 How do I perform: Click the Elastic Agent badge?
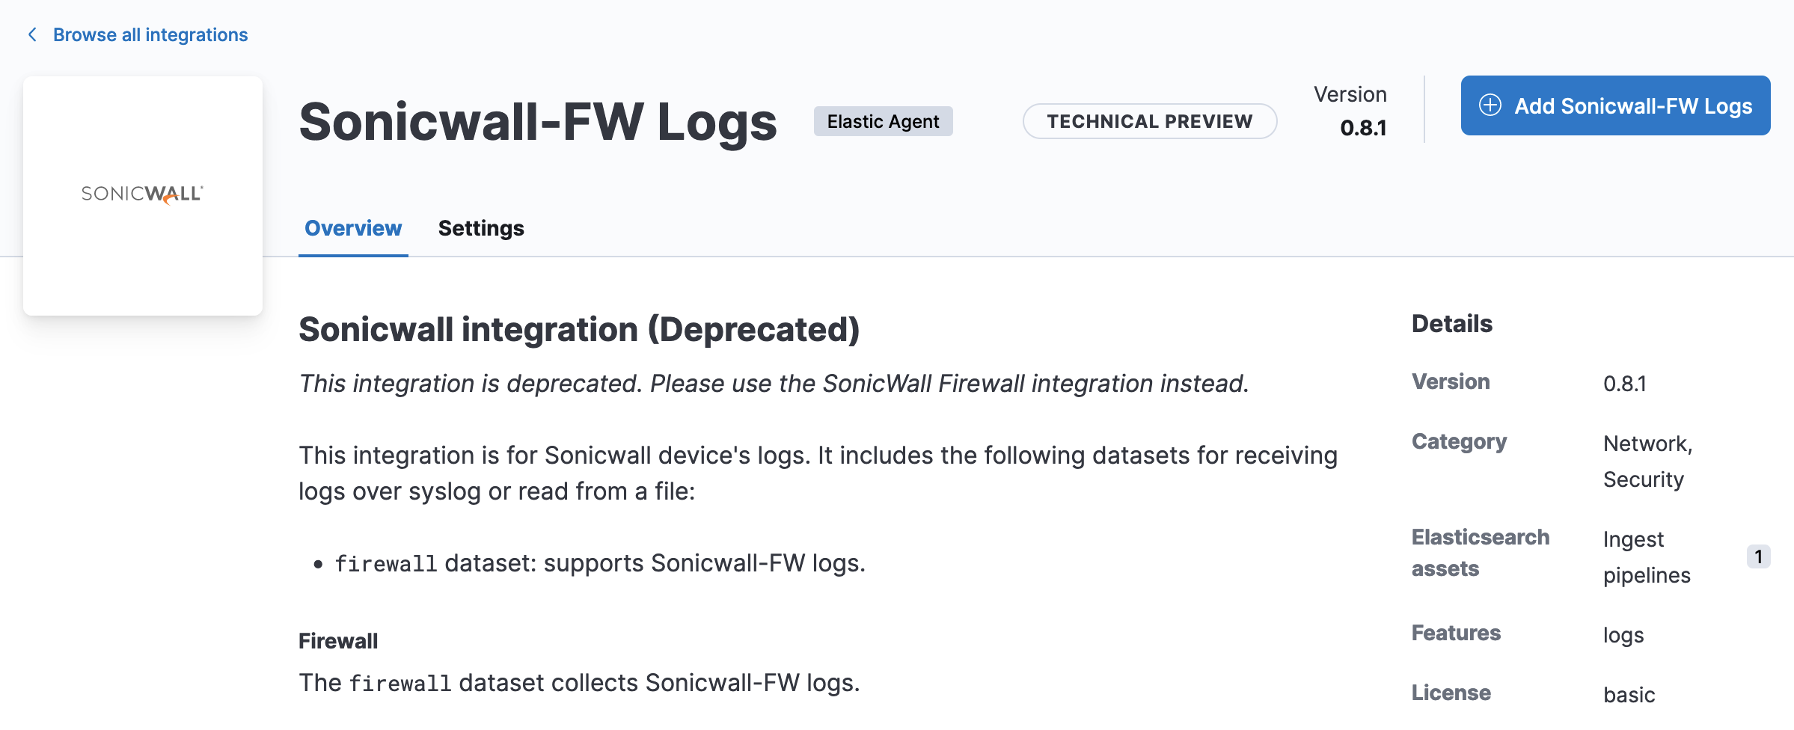[883, 121]
